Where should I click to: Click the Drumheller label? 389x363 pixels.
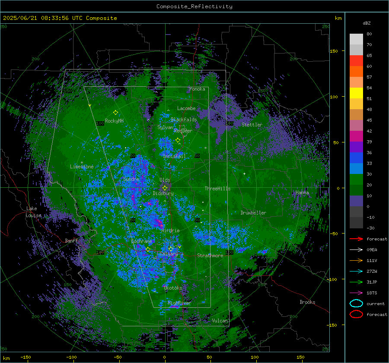253,213
